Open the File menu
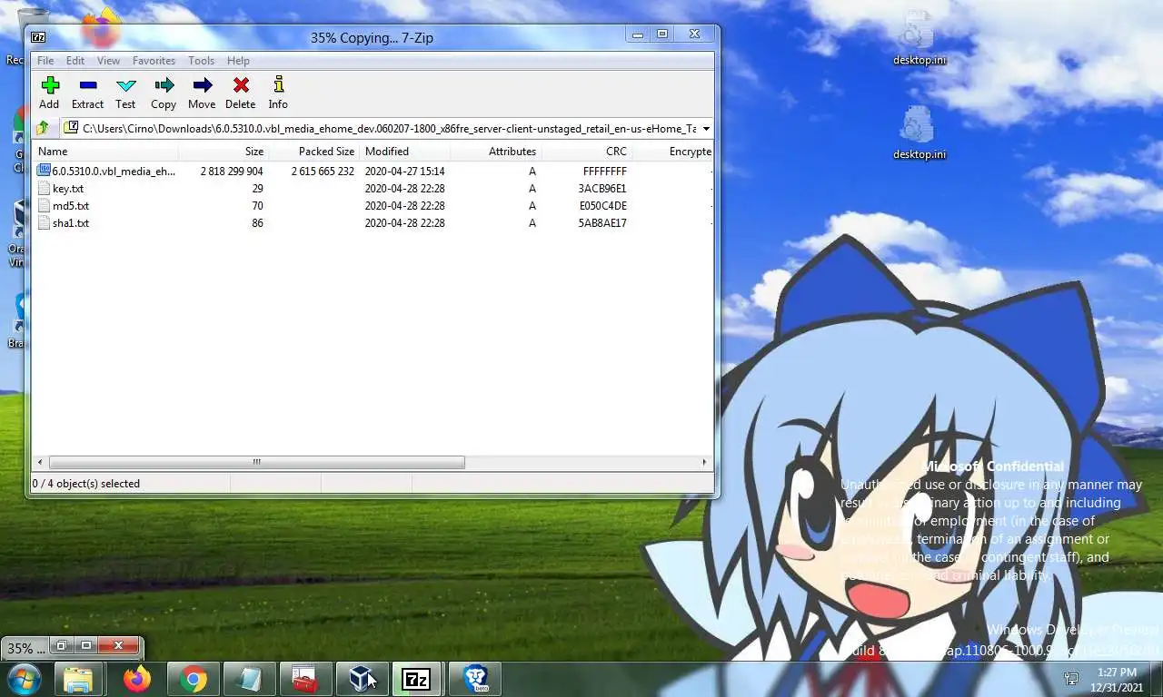 click(x=45, y=61)
